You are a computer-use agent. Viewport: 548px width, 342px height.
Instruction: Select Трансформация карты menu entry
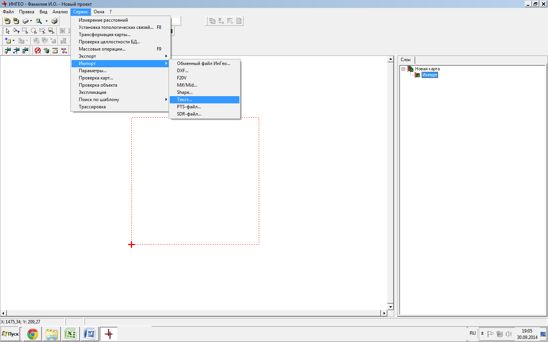point(120,35)
